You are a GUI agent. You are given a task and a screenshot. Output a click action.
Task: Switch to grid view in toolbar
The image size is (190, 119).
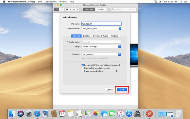coord(56,9)
